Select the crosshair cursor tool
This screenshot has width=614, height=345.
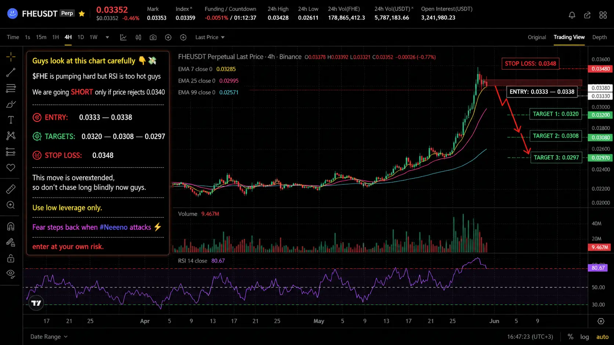click(11, 56)
